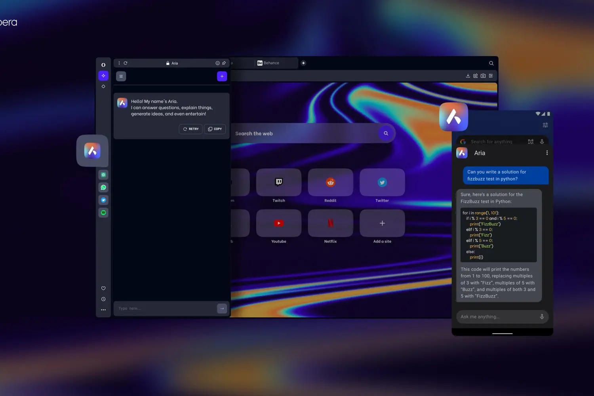The width and height of the screenshot is (594, 396).
Task: Open history via sidebar clock icon
Action: (103, 299)
